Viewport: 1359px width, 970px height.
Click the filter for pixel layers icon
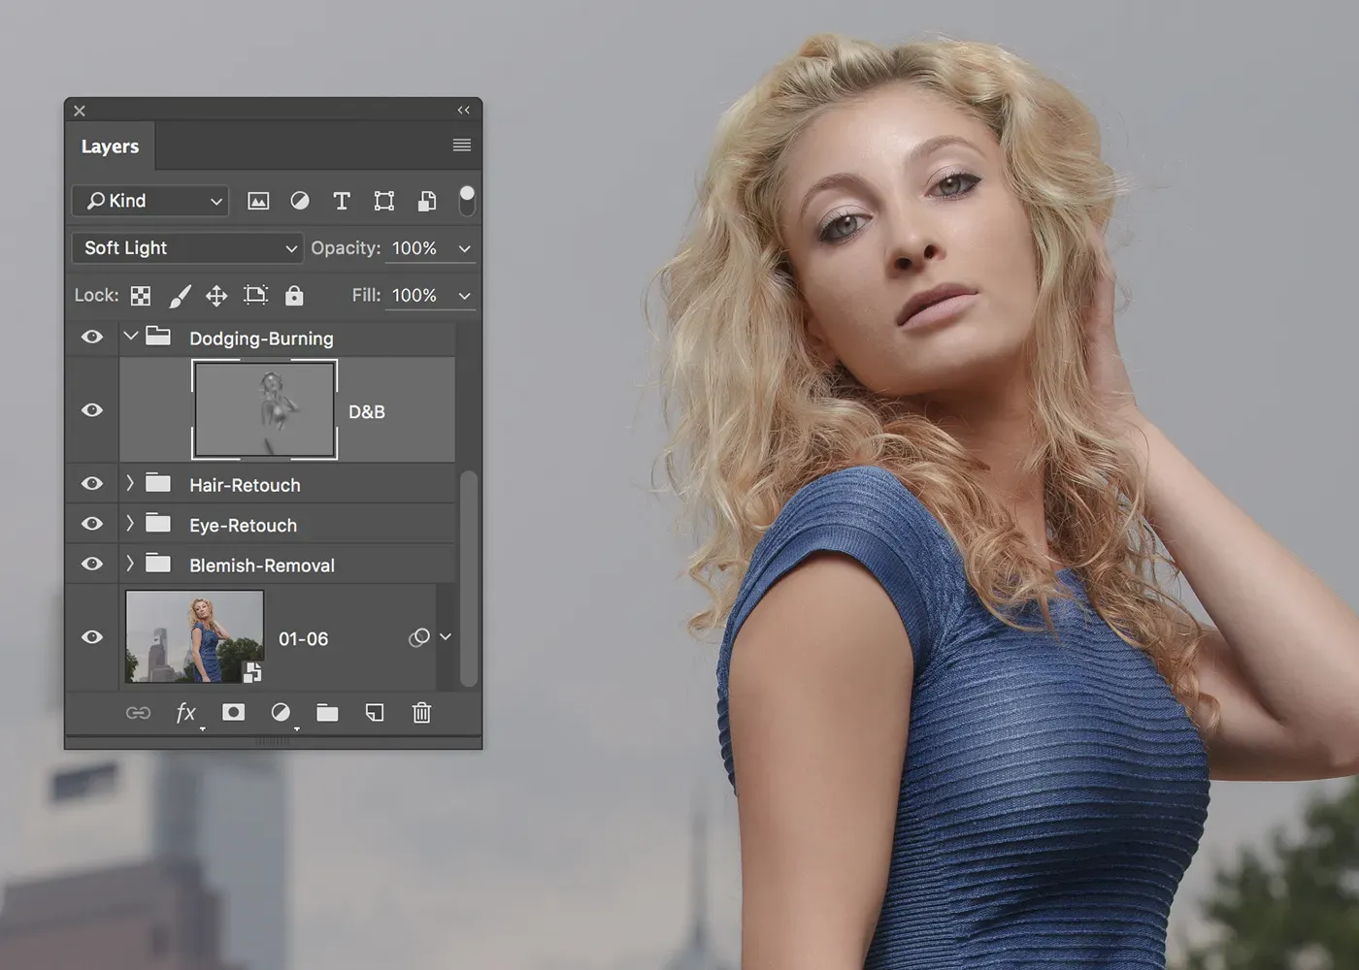[x=258, y=201]
